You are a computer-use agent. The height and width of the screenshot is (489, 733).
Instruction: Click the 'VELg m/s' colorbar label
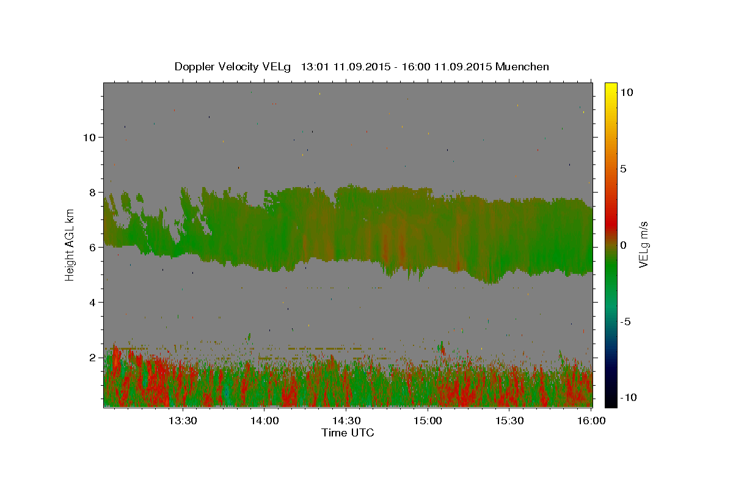[x=643, y=244]
